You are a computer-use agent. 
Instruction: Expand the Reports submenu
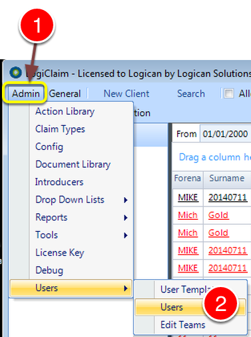click(x=71, y=217)
